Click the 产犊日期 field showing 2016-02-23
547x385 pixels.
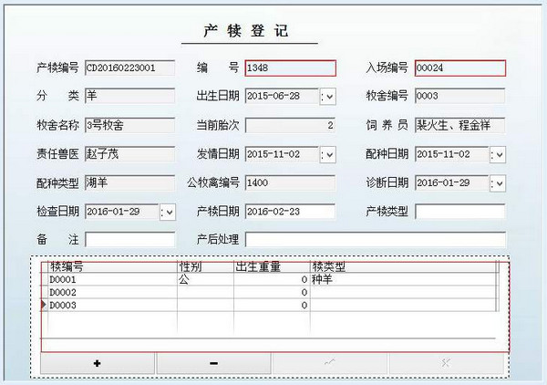tap(290, 212)
